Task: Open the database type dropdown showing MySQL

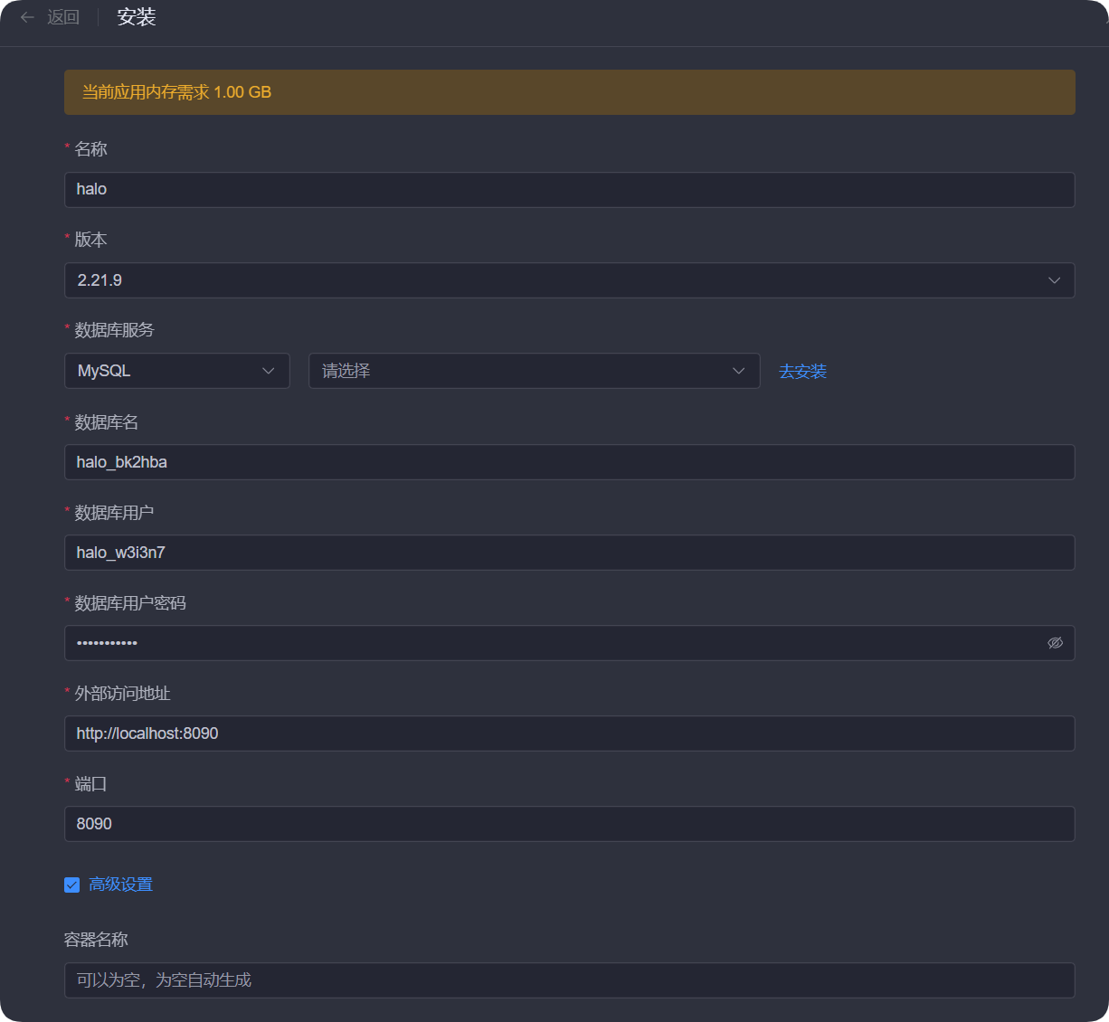Action: click(x=176, y=371)
